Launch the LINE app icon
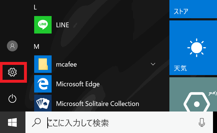 coord(43,25)
